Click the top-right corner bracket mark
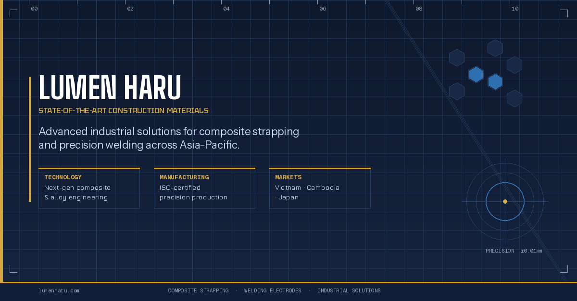Viewport: 577px width, 301px height. tap(564, 12)
